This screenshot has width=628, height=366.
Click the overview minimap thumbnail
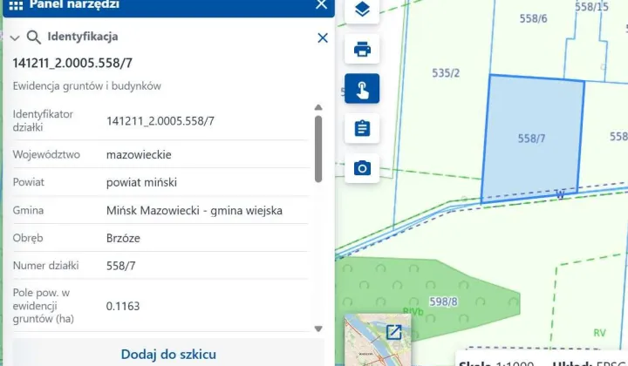tap(378, 340)
